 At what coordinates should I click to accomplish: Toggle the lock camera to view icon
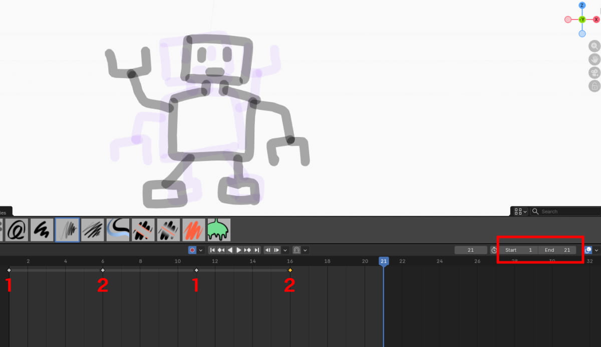tap(594, 86)
